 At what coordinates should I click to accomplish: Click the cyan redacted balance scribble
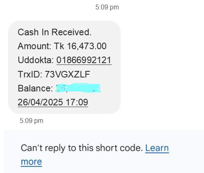pyautogui.click(x=78, y=88)
